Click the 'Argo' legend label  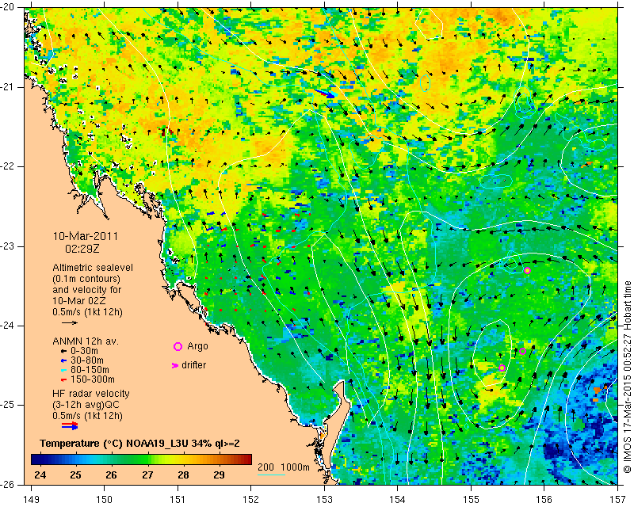click(x=197, y=346)
